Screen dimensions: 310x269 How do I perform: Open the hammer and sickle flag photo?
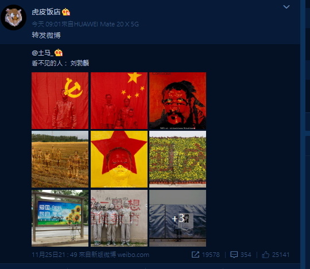[x=60, y=100]
